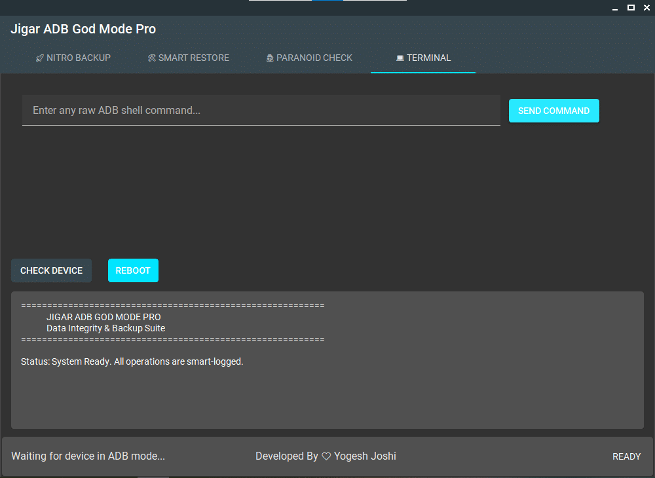Click the cyan underline beneath TERMINAL

pyautogui.click(x=422, y=72)
